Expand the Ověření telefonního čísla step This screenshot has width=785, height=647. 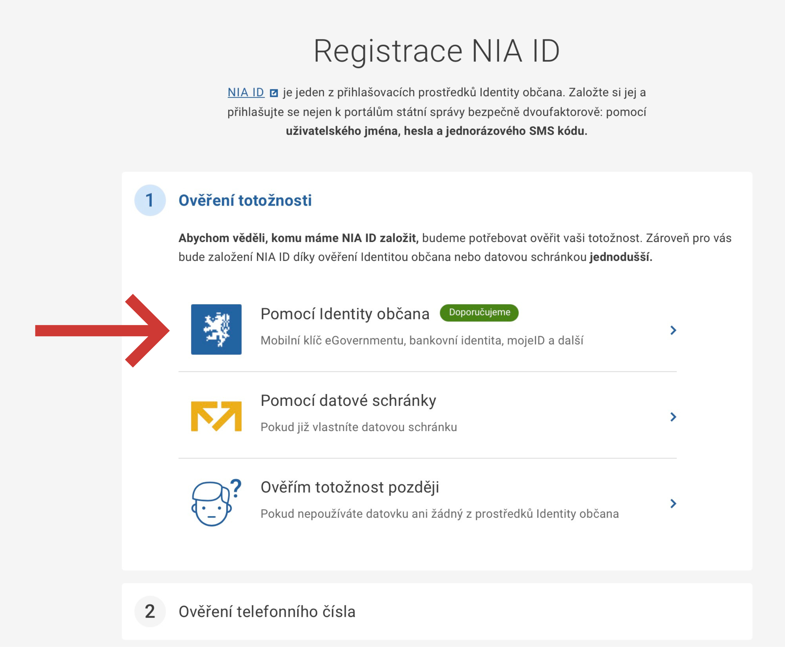(267, 612)
